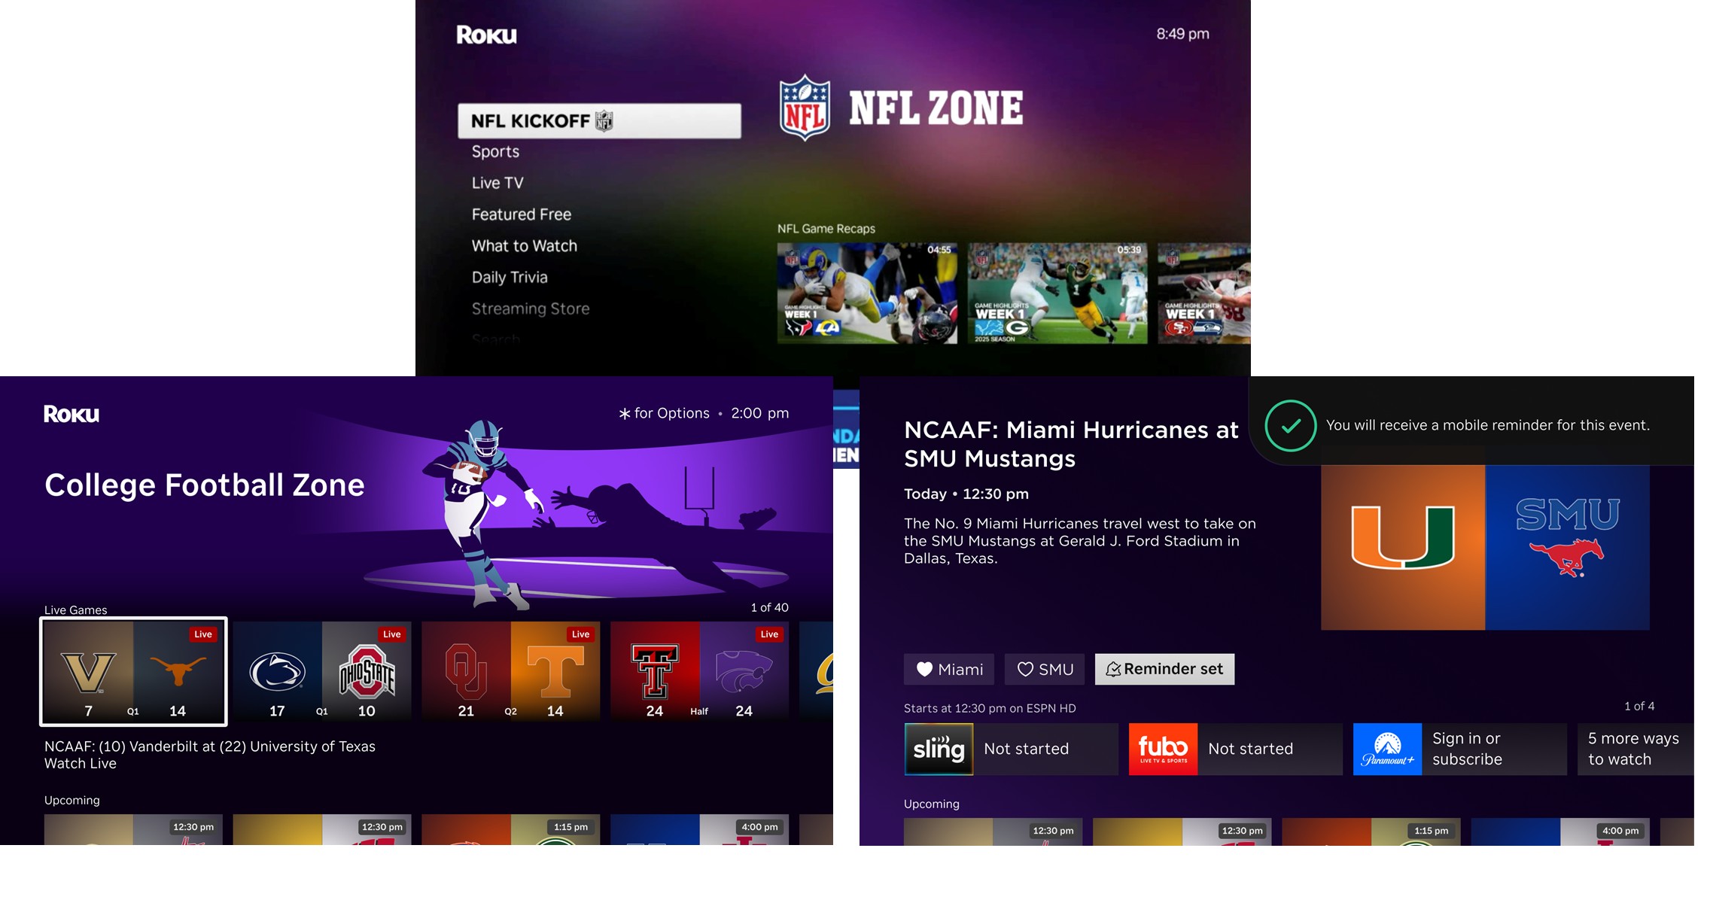Viewport: 1710px width, 909px height.
Task: Open the Penn State vs Ohio State game tile
Action: (322, 671)
